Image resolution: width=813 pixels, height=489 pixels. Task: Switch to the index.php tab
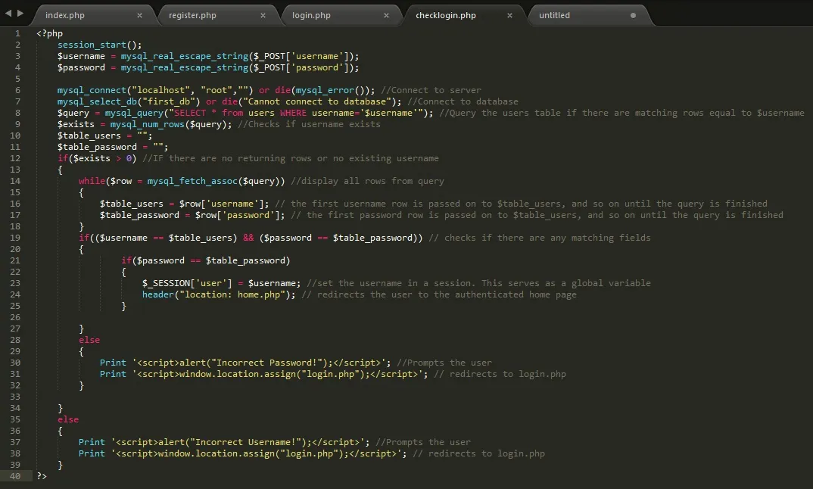[65, 15]
